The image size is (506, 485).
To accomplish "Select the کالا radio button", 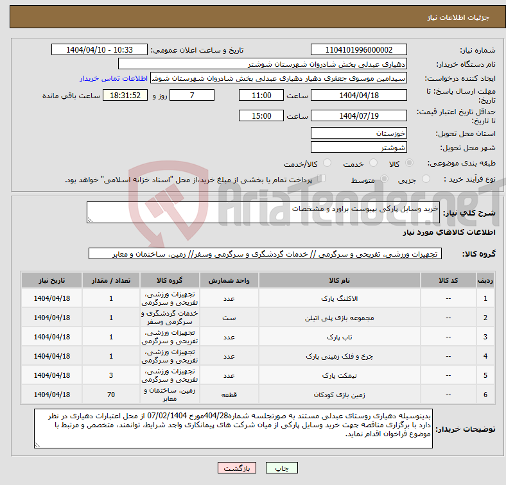I will (409, 163).
